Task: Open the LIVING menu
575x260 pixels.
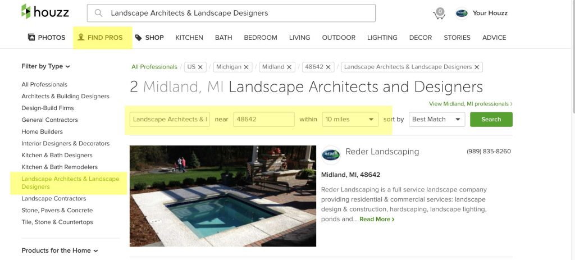Action: tap(300, 38)
